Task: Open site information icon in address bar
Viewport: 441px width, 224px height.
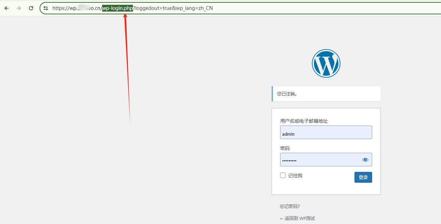Action: (46, 8)
